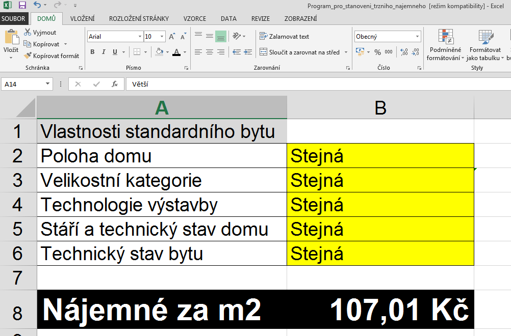Align text to top of cell
Viewport: 511px width, 336px height.
pyautogui.click(x=198, y=36)
